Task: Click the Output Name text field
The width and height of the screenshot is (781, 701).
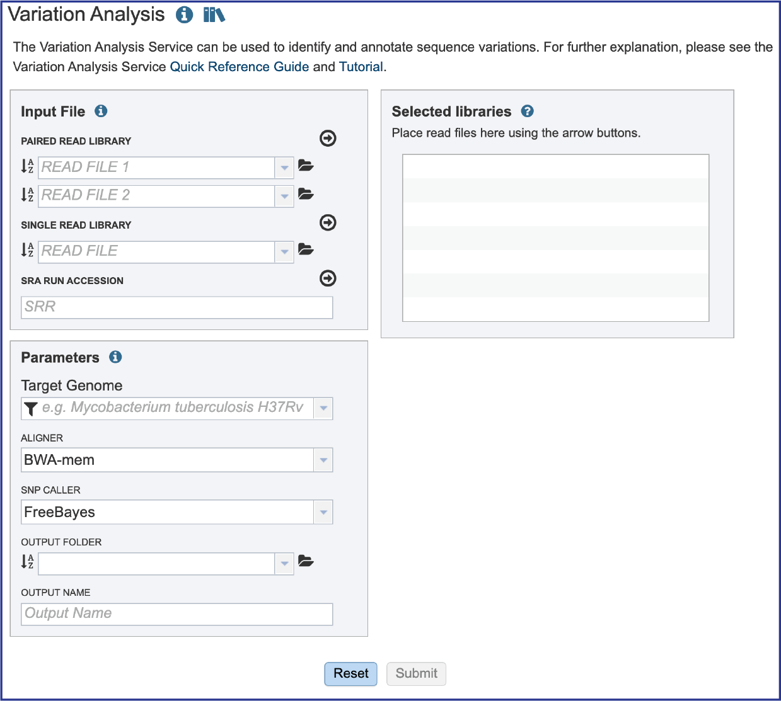Action: 177,614
